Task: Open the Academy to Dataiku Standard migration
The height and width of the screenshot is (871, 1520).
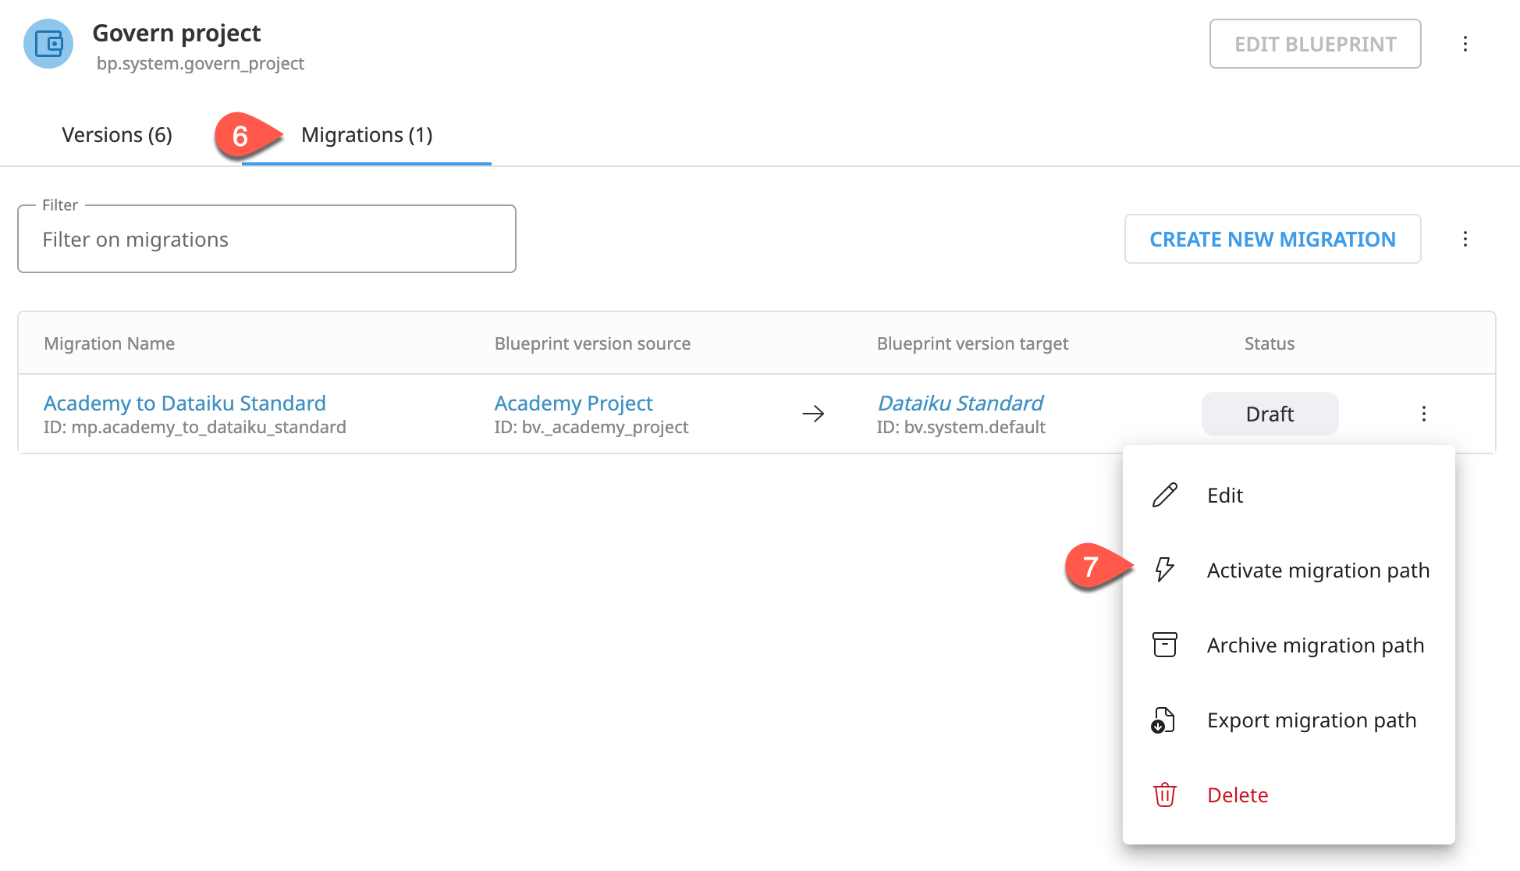Action: pyautogui.click(x=185, y=403)
